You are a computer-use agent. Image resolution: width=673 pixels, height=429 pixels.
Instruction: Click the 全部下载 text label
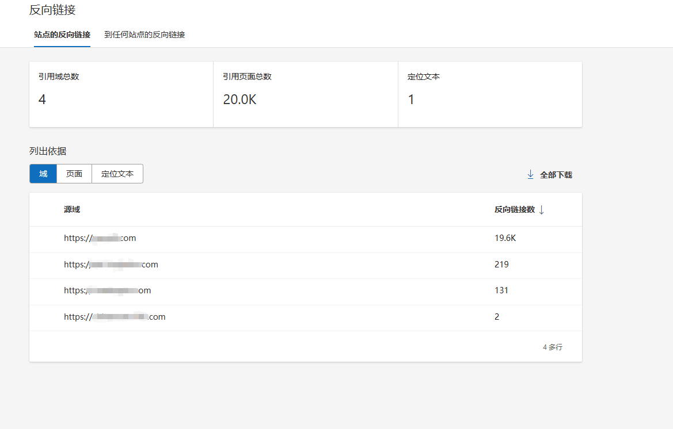pos(556,175)
